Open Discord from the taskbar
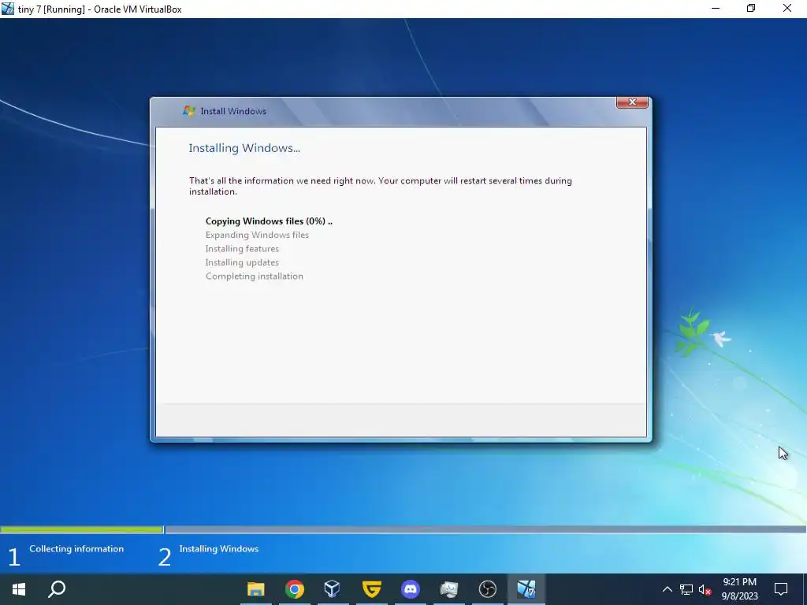Image resolution: width=807 pixels, height=605 pixels. tap(410, 589)
